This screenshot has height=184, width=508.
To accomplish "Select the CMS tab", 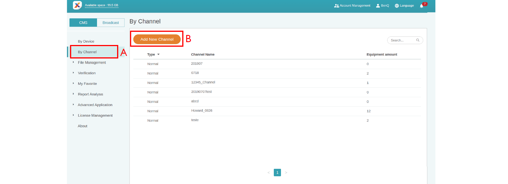I will (x=83, y=23).
